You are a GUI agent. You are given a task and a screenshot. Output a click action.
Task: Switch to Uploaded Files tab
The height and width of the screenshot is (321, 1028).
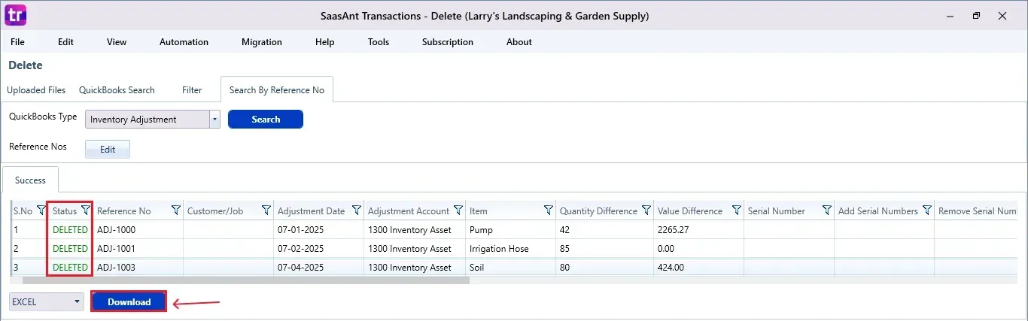tap(36, 90)
